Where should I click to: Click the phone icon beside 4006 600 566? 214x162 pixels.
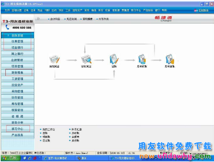click(7, 28)
